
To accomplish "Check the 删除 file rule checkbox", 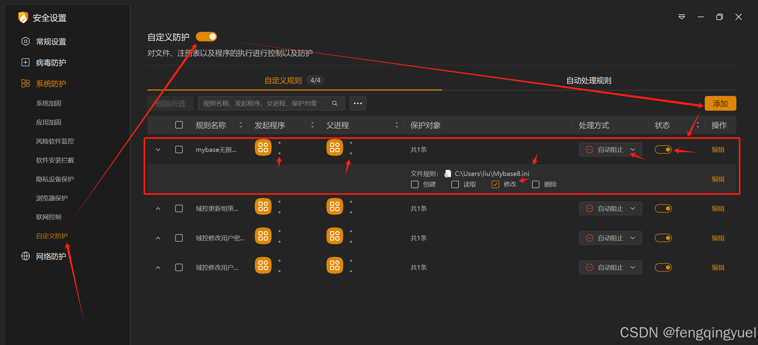I will [x=535, y=184].
